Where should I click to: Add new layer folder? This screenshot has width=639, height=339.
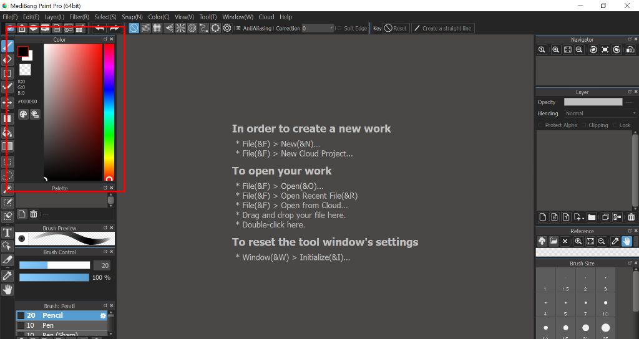point(592,217)
